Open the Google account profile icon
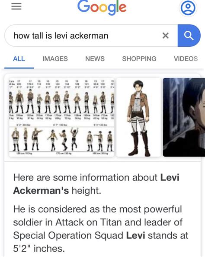 tap(188, 8)
